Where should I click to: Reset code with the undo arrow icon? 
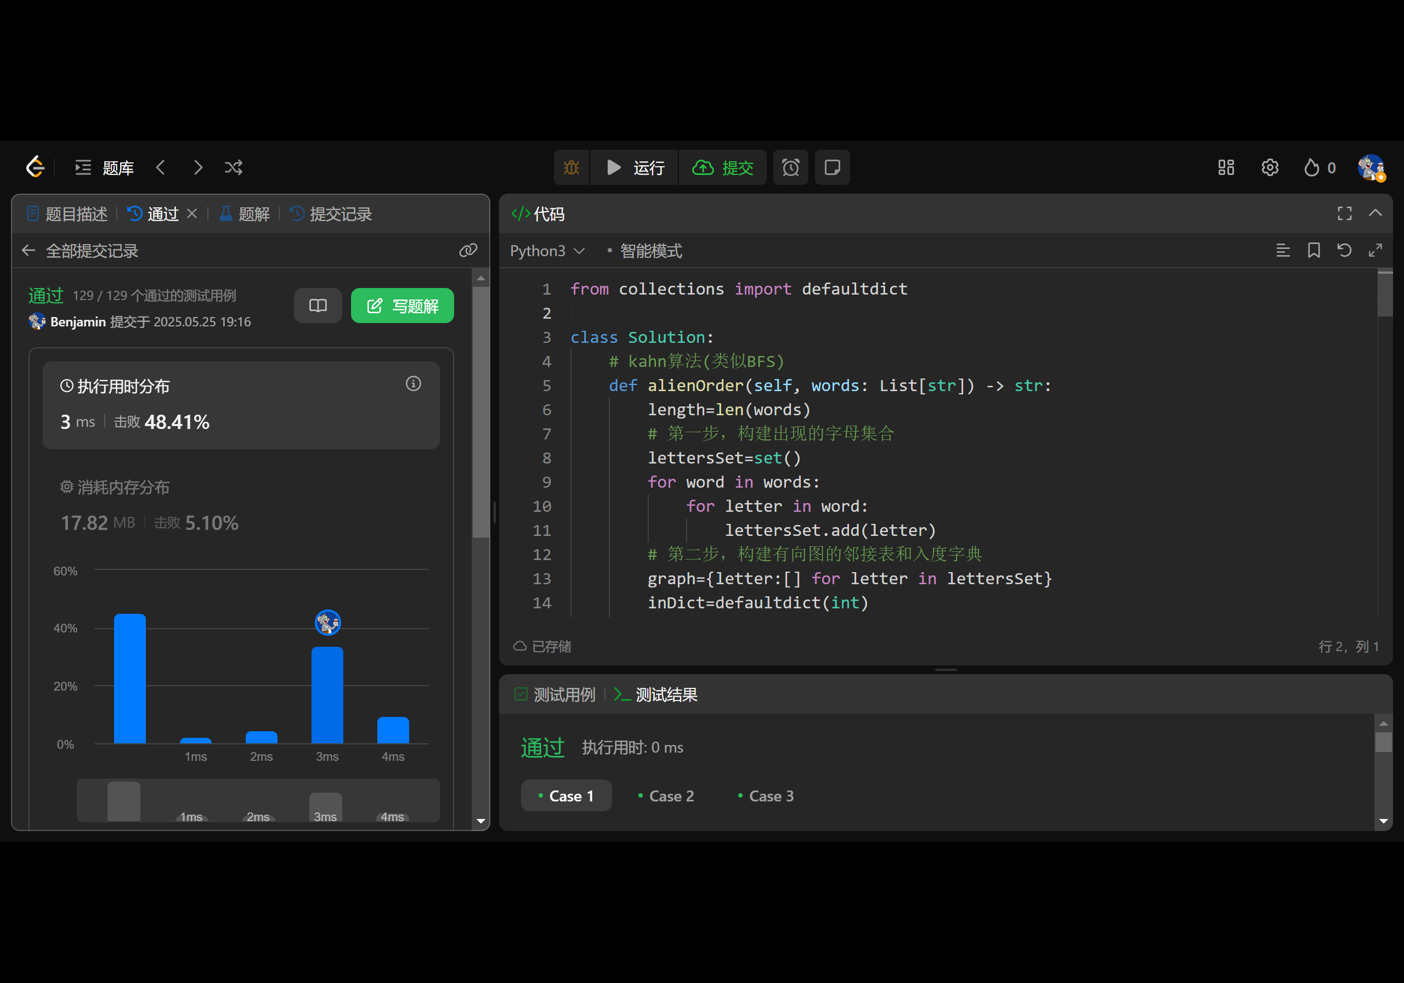[x=1344, y=250]
